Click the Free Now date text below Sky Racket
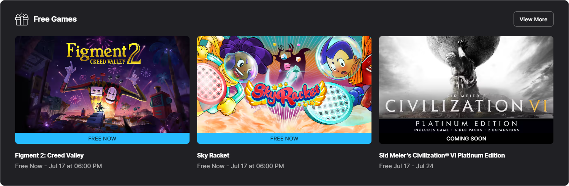The height and width of the screenshot is (186, 569). pyautogui.click(x=240, y=166)
